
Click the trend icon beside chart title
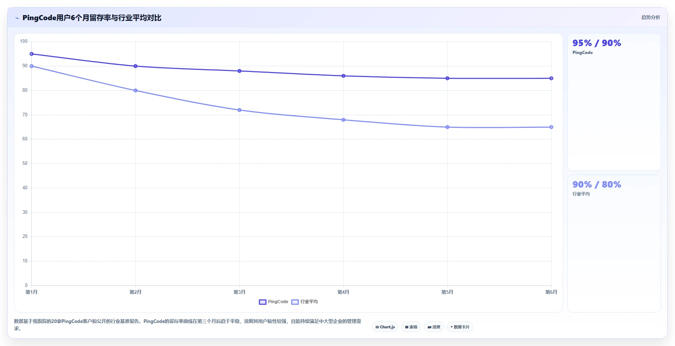(x=17, y=18)
